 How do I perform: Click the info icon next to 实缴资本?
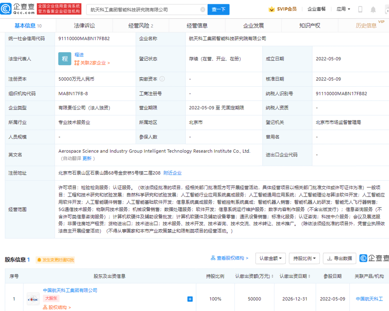[162, 79]
